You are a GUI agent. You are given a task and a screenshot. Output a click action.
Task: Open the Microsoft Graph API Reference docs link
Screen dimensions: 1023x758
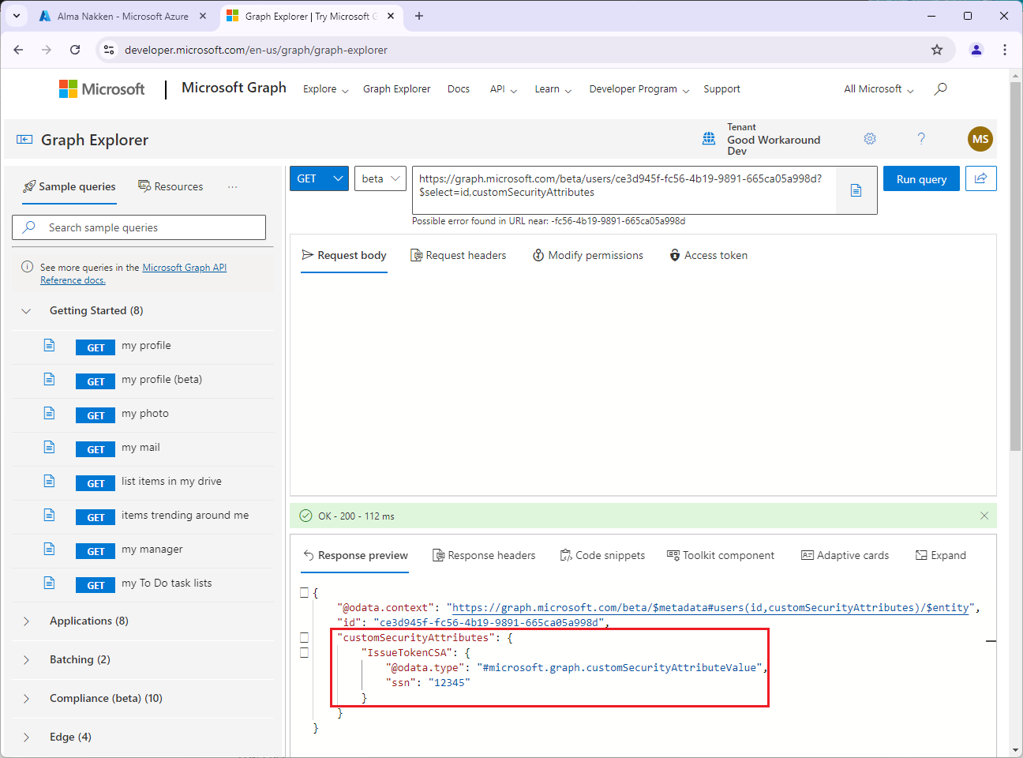click(x=184, y=268)
